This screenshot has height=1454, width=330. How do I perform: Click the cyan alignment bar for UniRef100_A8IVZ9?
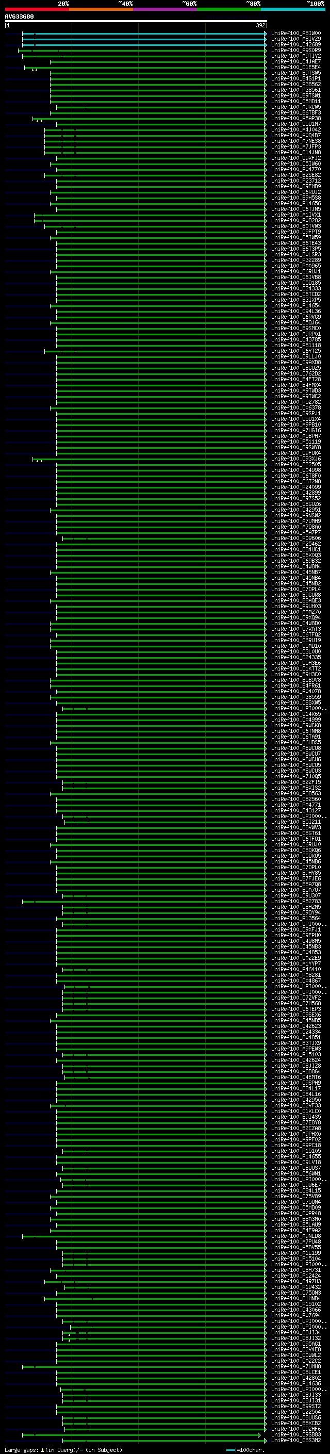tap(144, 39)
